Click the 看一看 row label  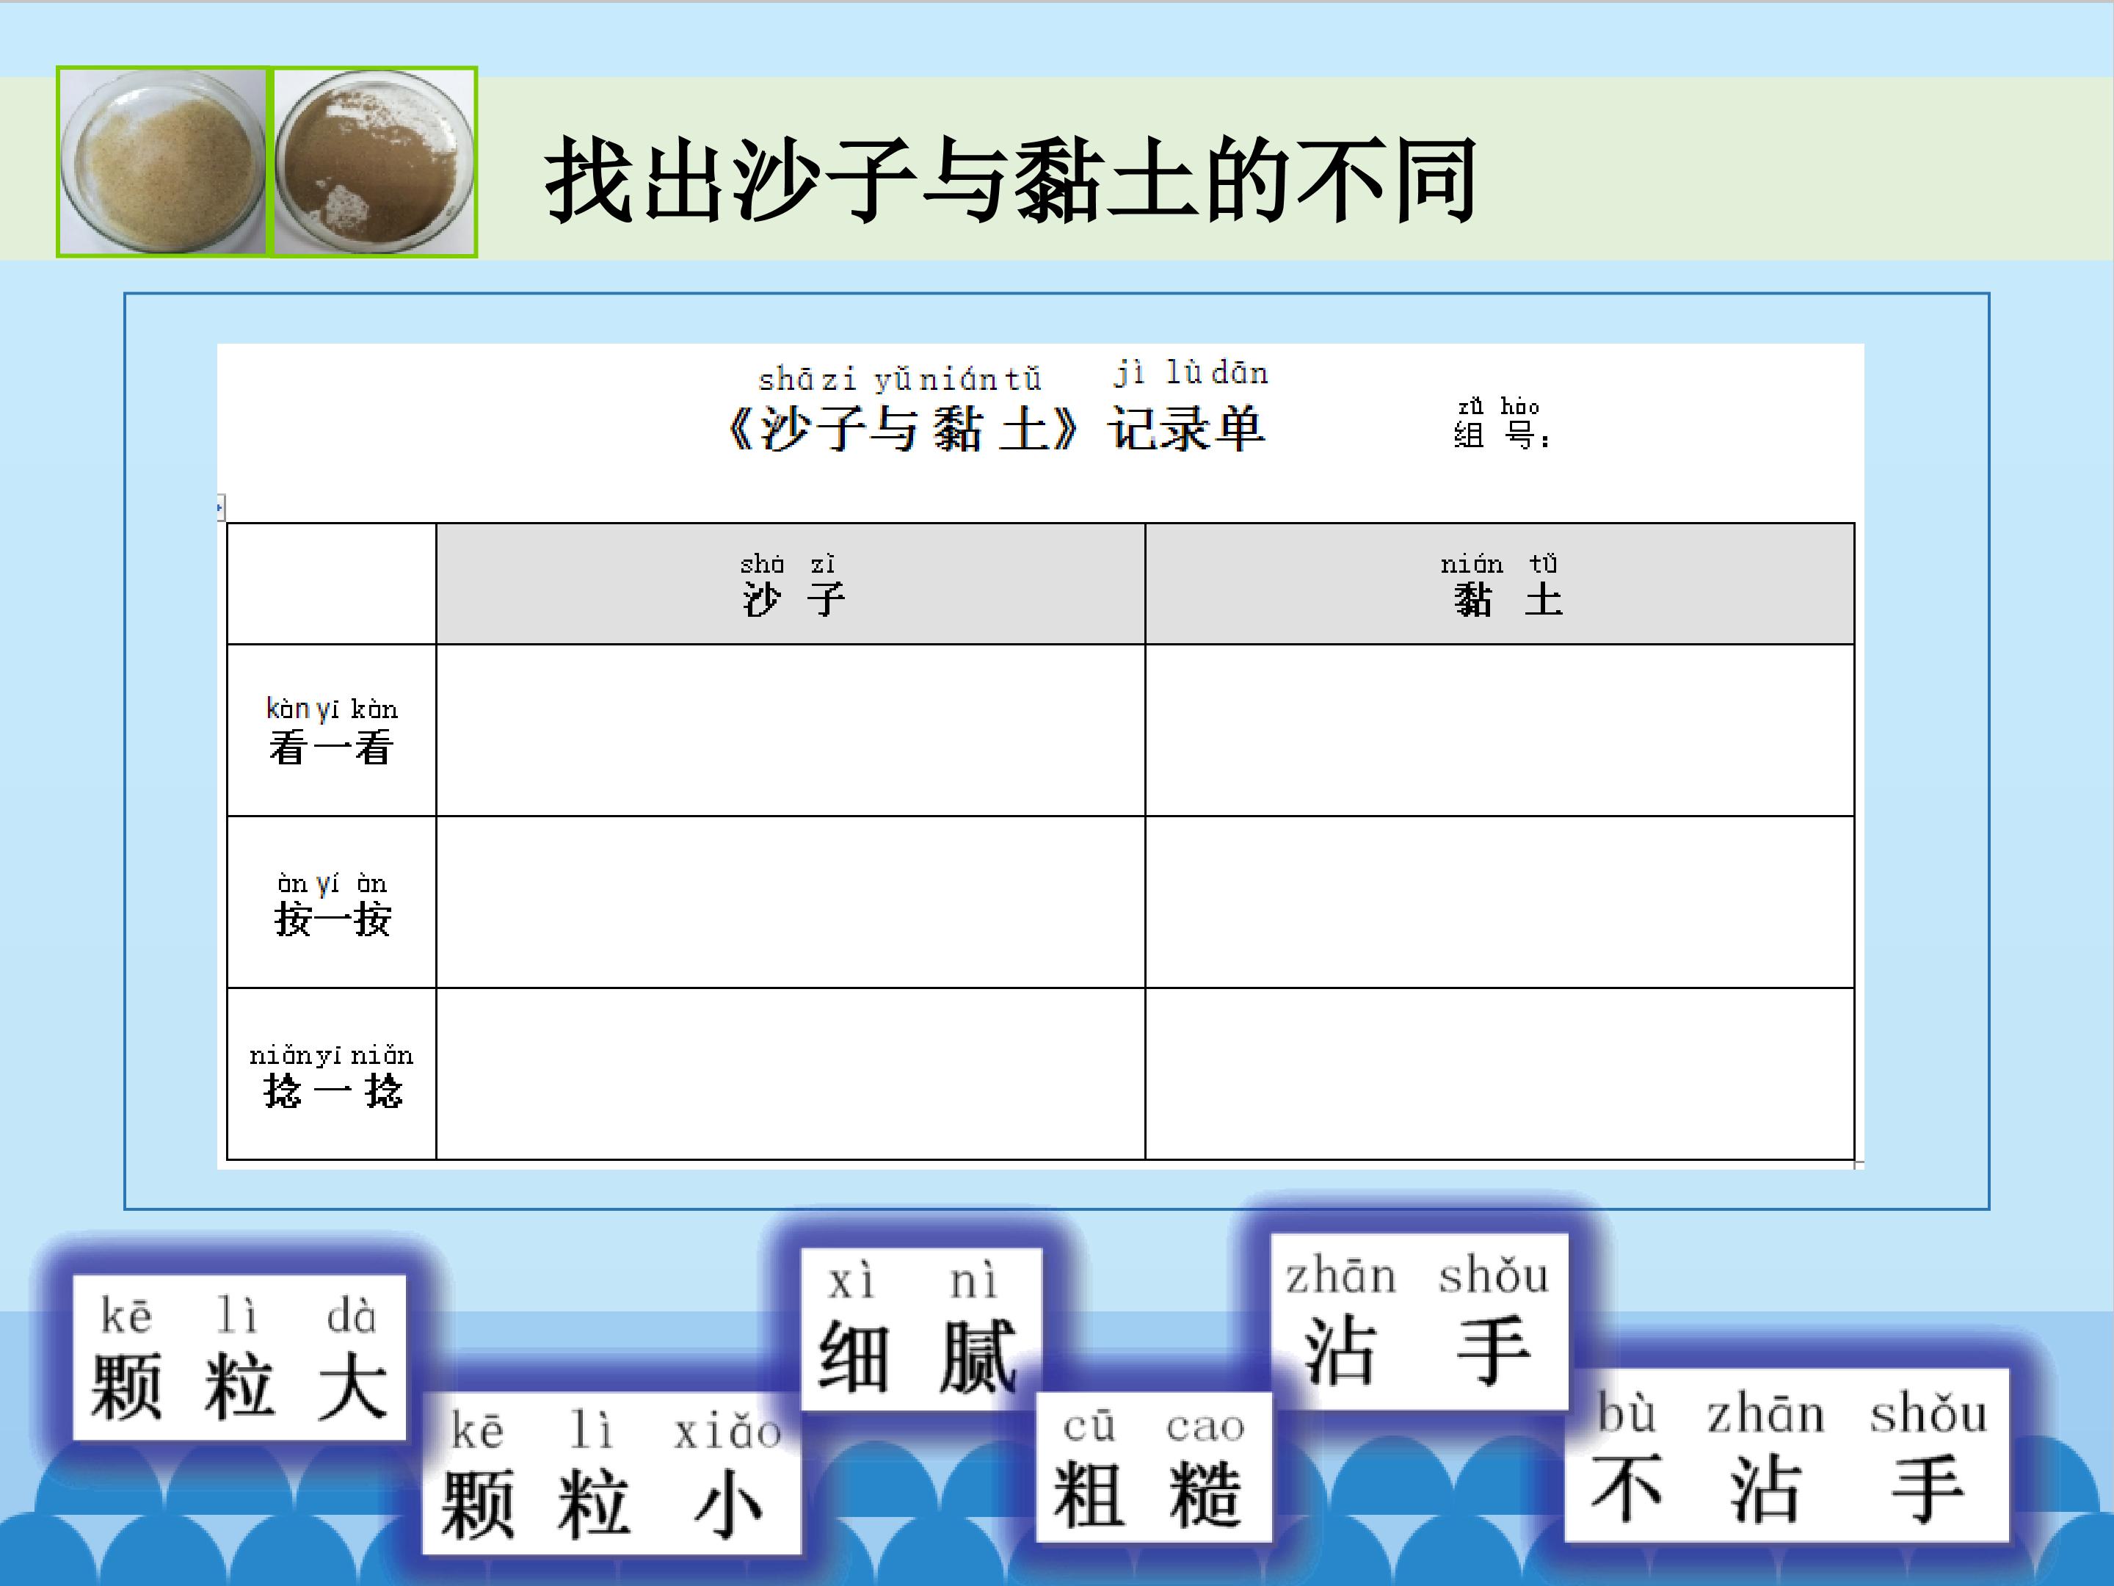[330, 731]
